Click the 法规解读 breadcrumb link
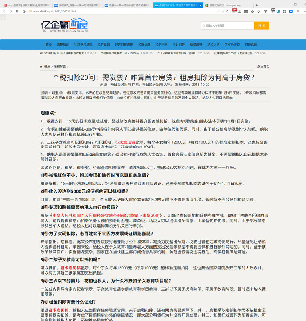Image resolution: width=306 pixels, height=321 pixels. (60, 66)
